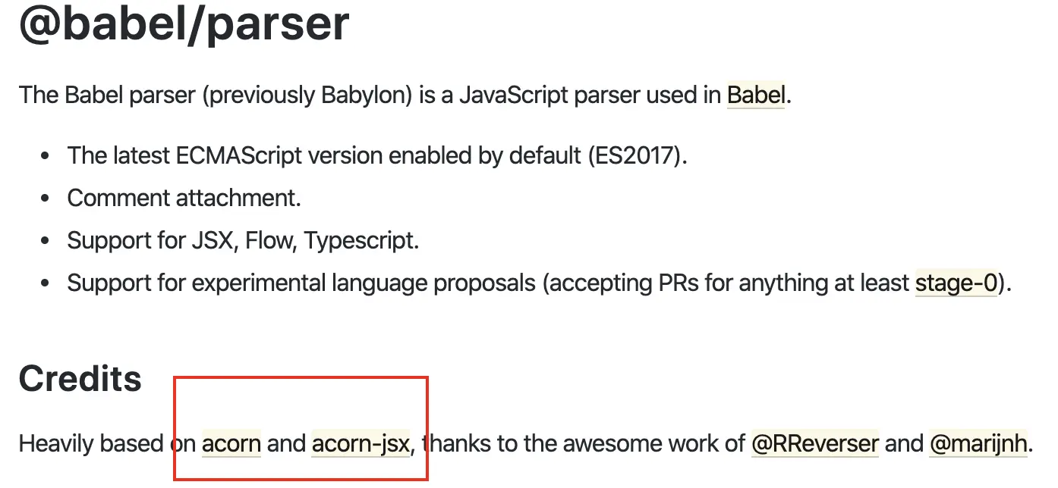Open the Babel link in the intro sentence
Screen dimensions: 1058x488
pos(755,96)
